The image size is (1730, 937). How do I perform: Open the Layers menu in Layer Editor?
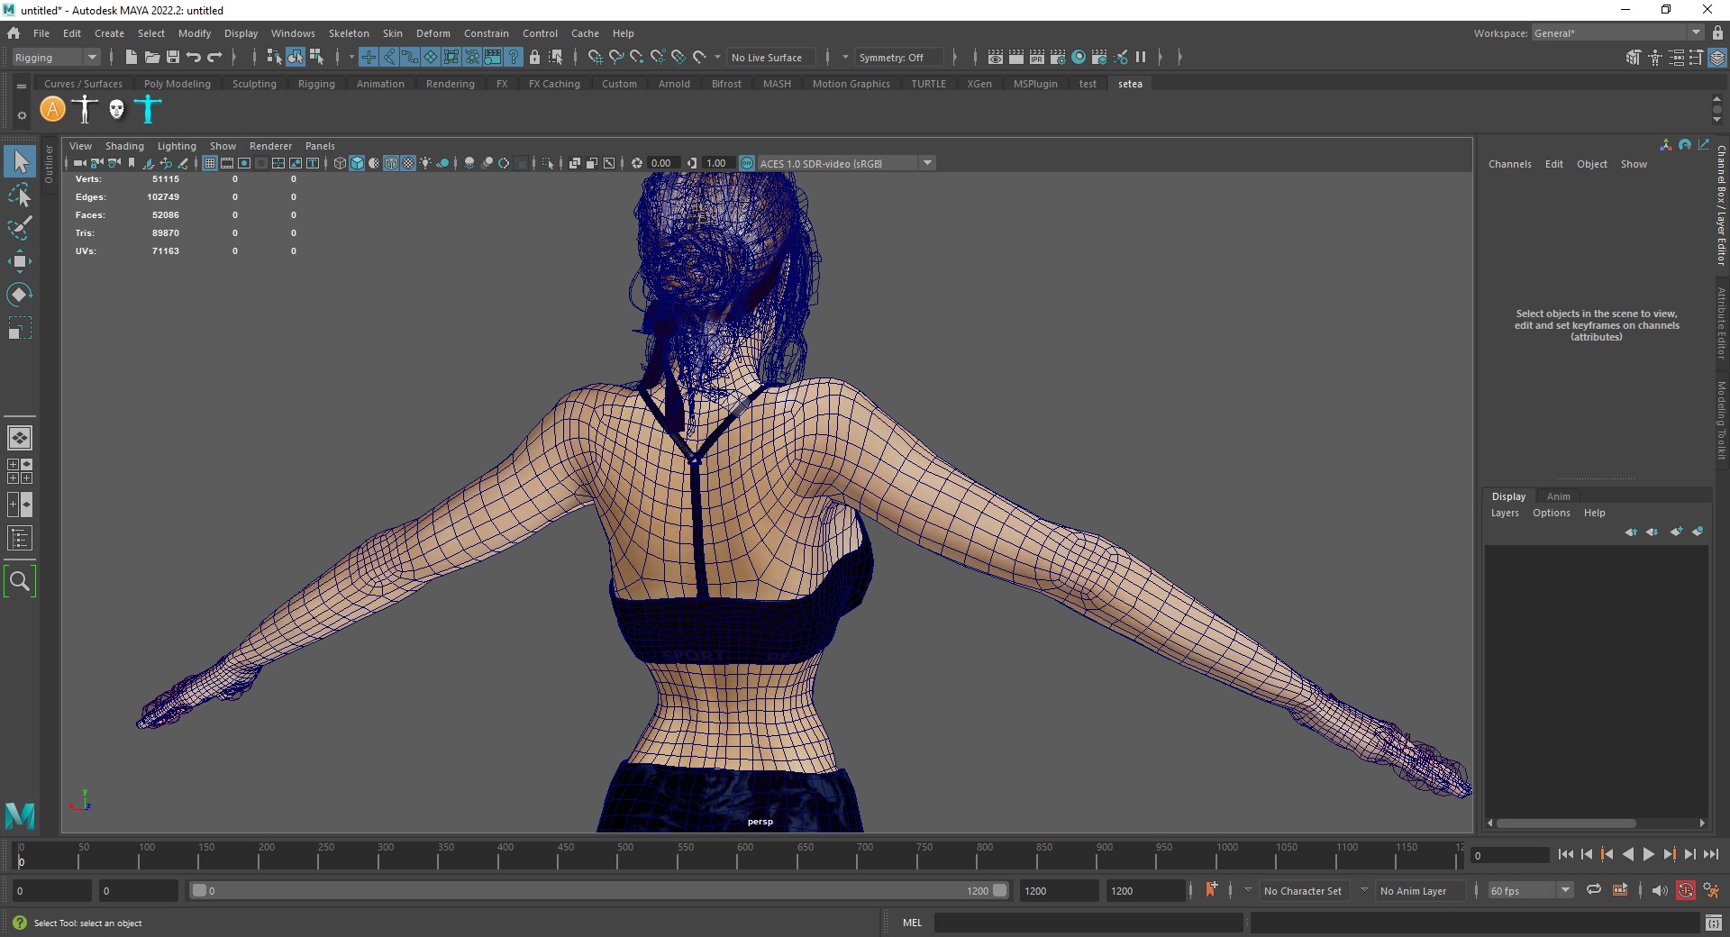[1505, 513]
